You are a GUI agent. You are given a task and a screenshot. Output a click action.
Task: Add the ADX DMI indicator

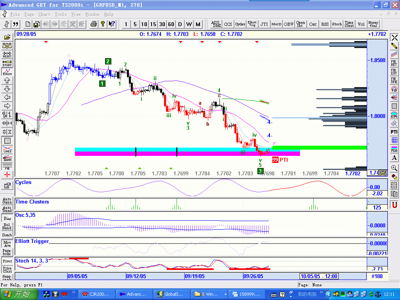(x=216, y=24)
